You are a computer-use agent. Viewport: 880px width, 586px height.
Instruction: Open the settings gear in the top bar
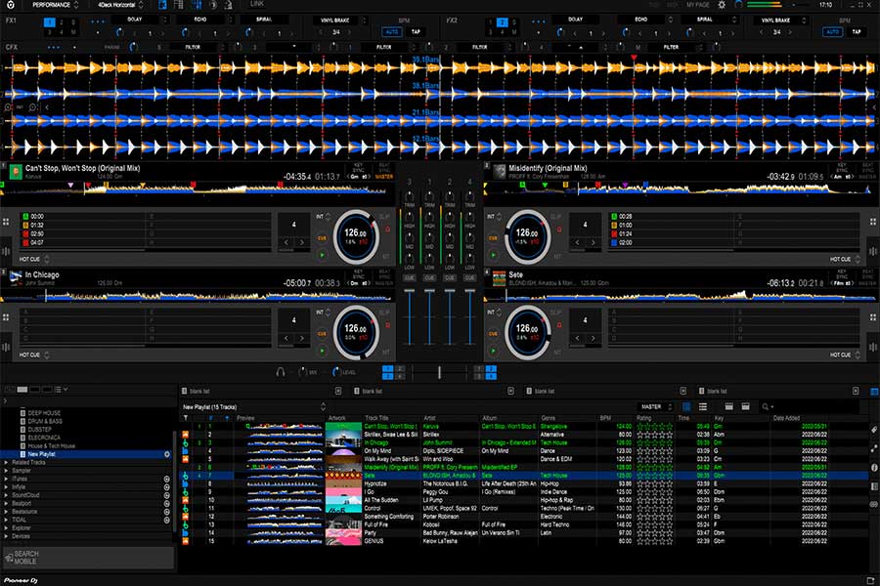pyautogui.click(x=722, y=5)
